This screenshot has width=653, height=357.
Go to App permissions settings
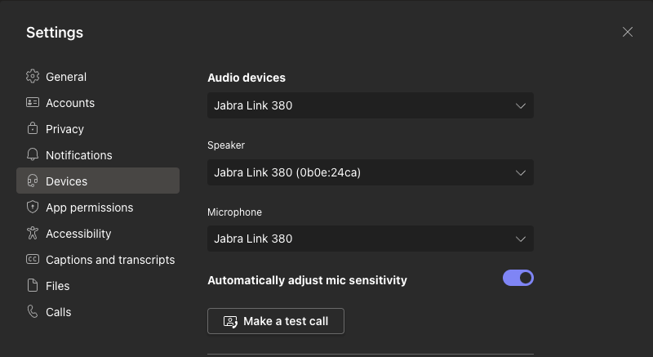click(98, 207)
